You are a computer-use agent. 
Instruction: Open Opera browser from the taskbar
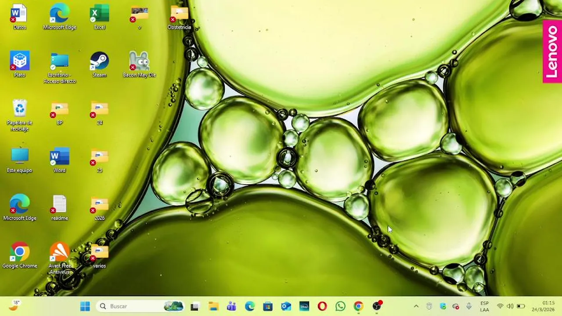[x=322, y=306]
